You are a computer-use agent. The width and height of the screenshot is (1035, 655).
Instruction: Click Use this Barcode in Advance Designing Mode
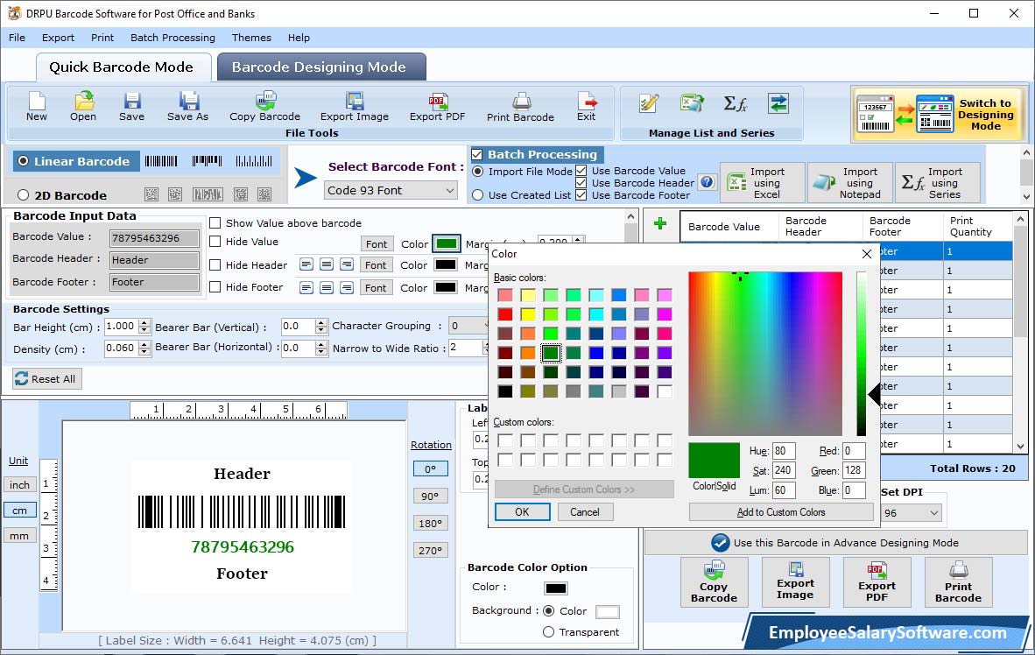pyautogui.click(x=835, y=543)
